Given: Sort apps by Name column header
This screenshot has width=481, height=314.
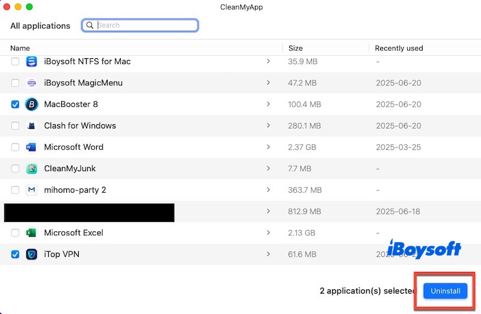Looking at the screenshot, I should (x=20, y=48).
